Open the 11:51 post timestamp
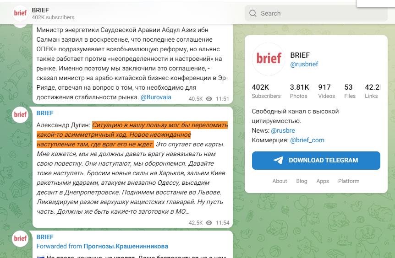 point(222,99)
